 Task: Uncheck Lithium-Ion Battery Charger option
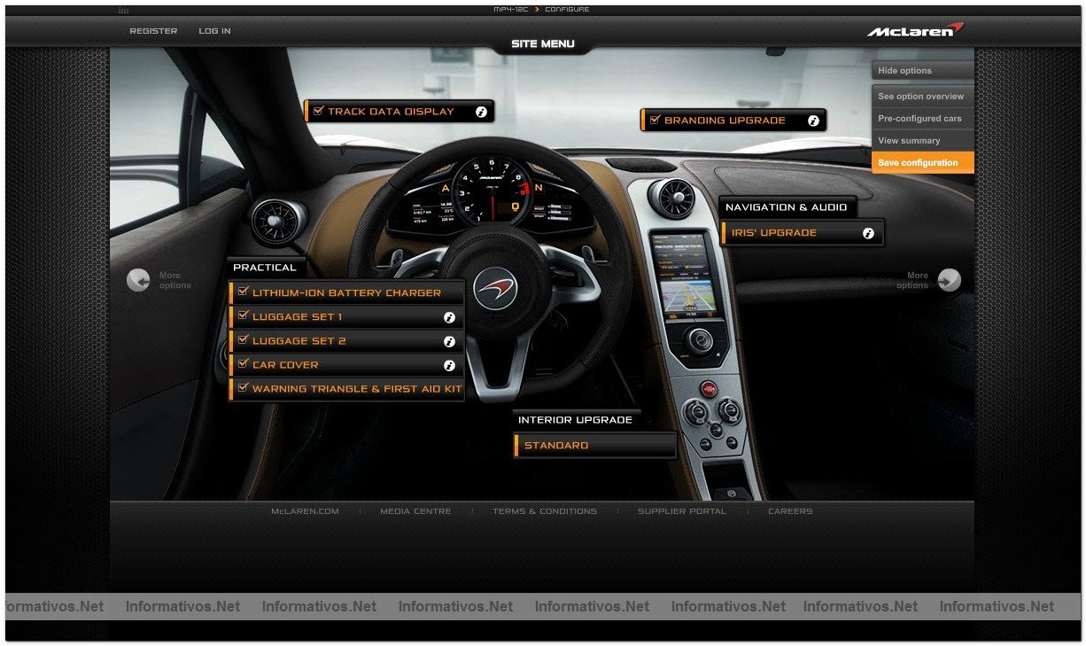coord(243,292)
